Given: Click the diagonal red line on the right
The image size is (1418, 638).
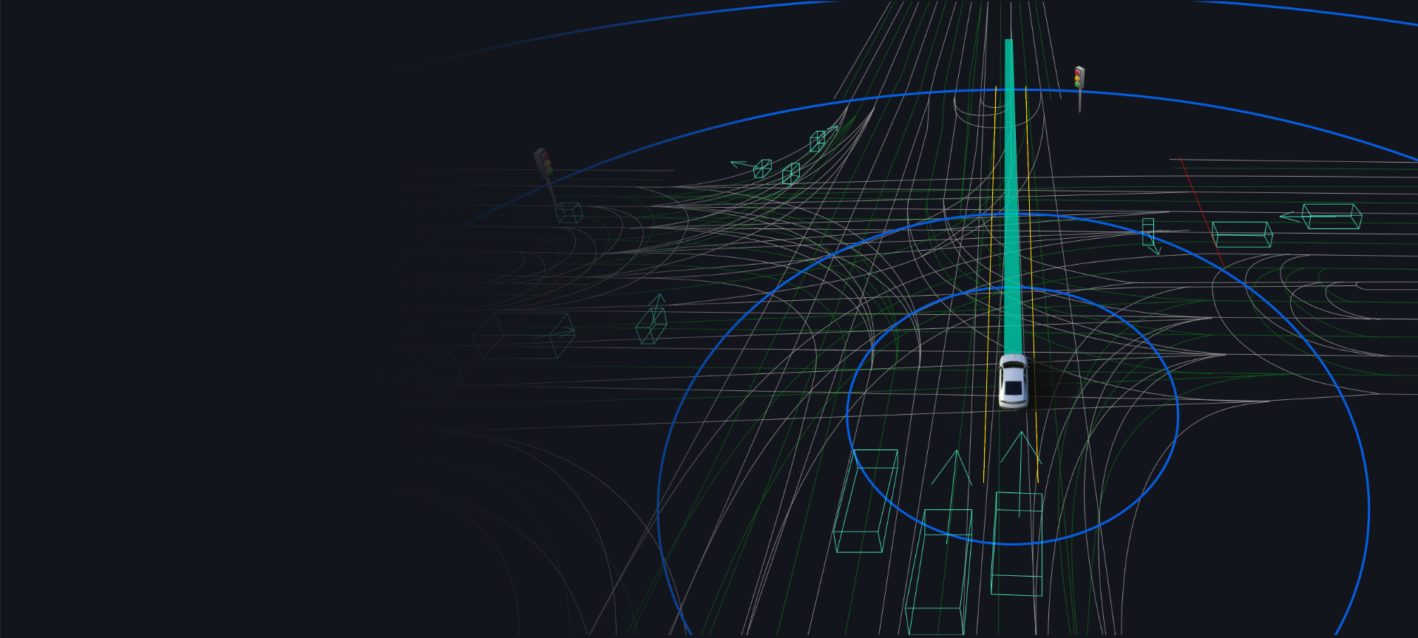Looking at the screenshot, I should tap(1201, 210).
